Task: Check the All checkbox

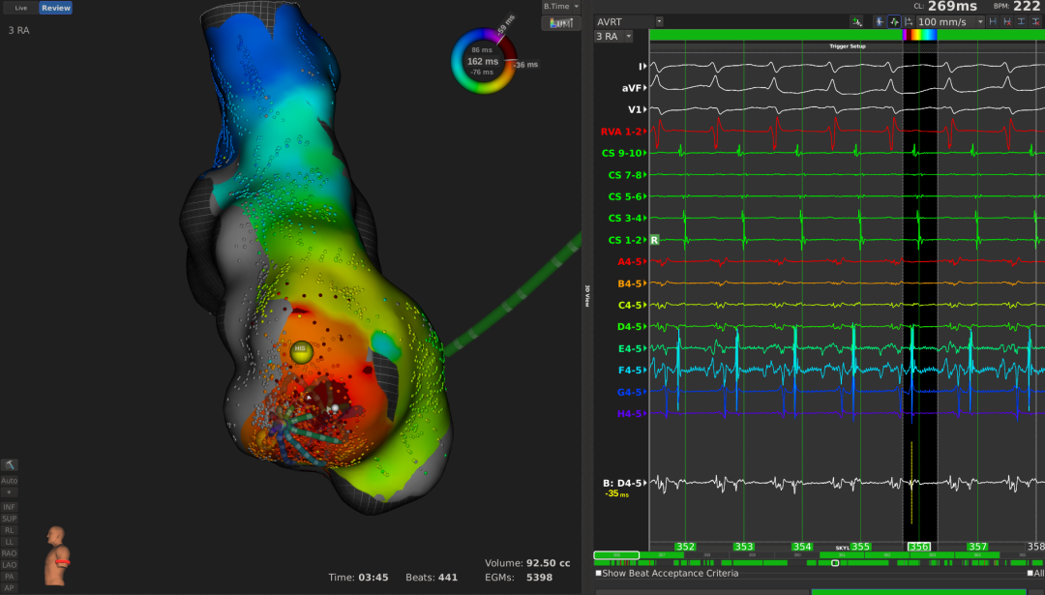Action: pyautogui.click(x=1030, y=574)
